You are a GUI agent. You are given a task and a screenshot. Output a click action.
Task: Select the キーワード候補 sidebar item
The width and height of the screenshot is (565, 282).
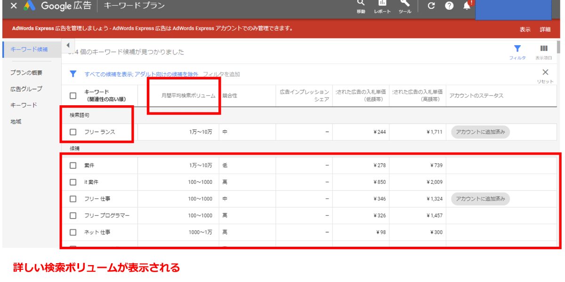click(x=32, y=49)
